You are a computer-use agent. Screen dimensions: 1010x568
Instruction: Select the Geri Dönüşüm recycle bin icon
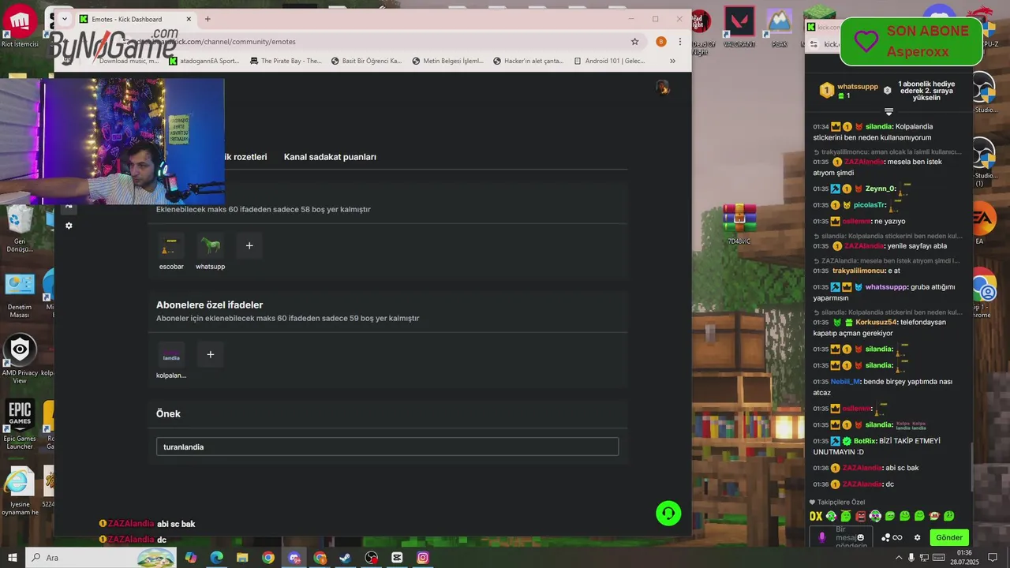pos(20,229)
